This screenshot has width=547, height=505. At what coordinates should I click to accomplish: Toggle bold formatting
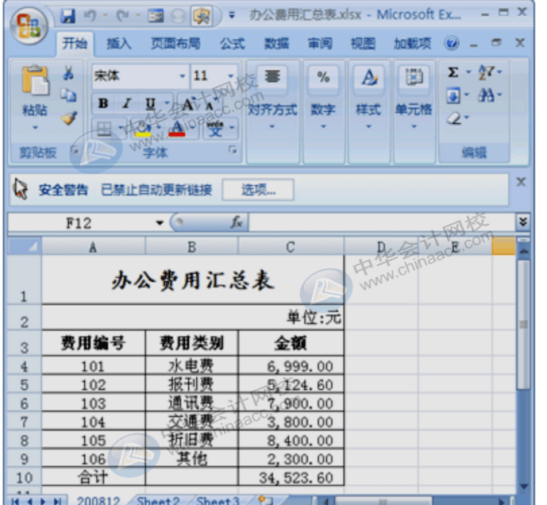coord(103,103)
